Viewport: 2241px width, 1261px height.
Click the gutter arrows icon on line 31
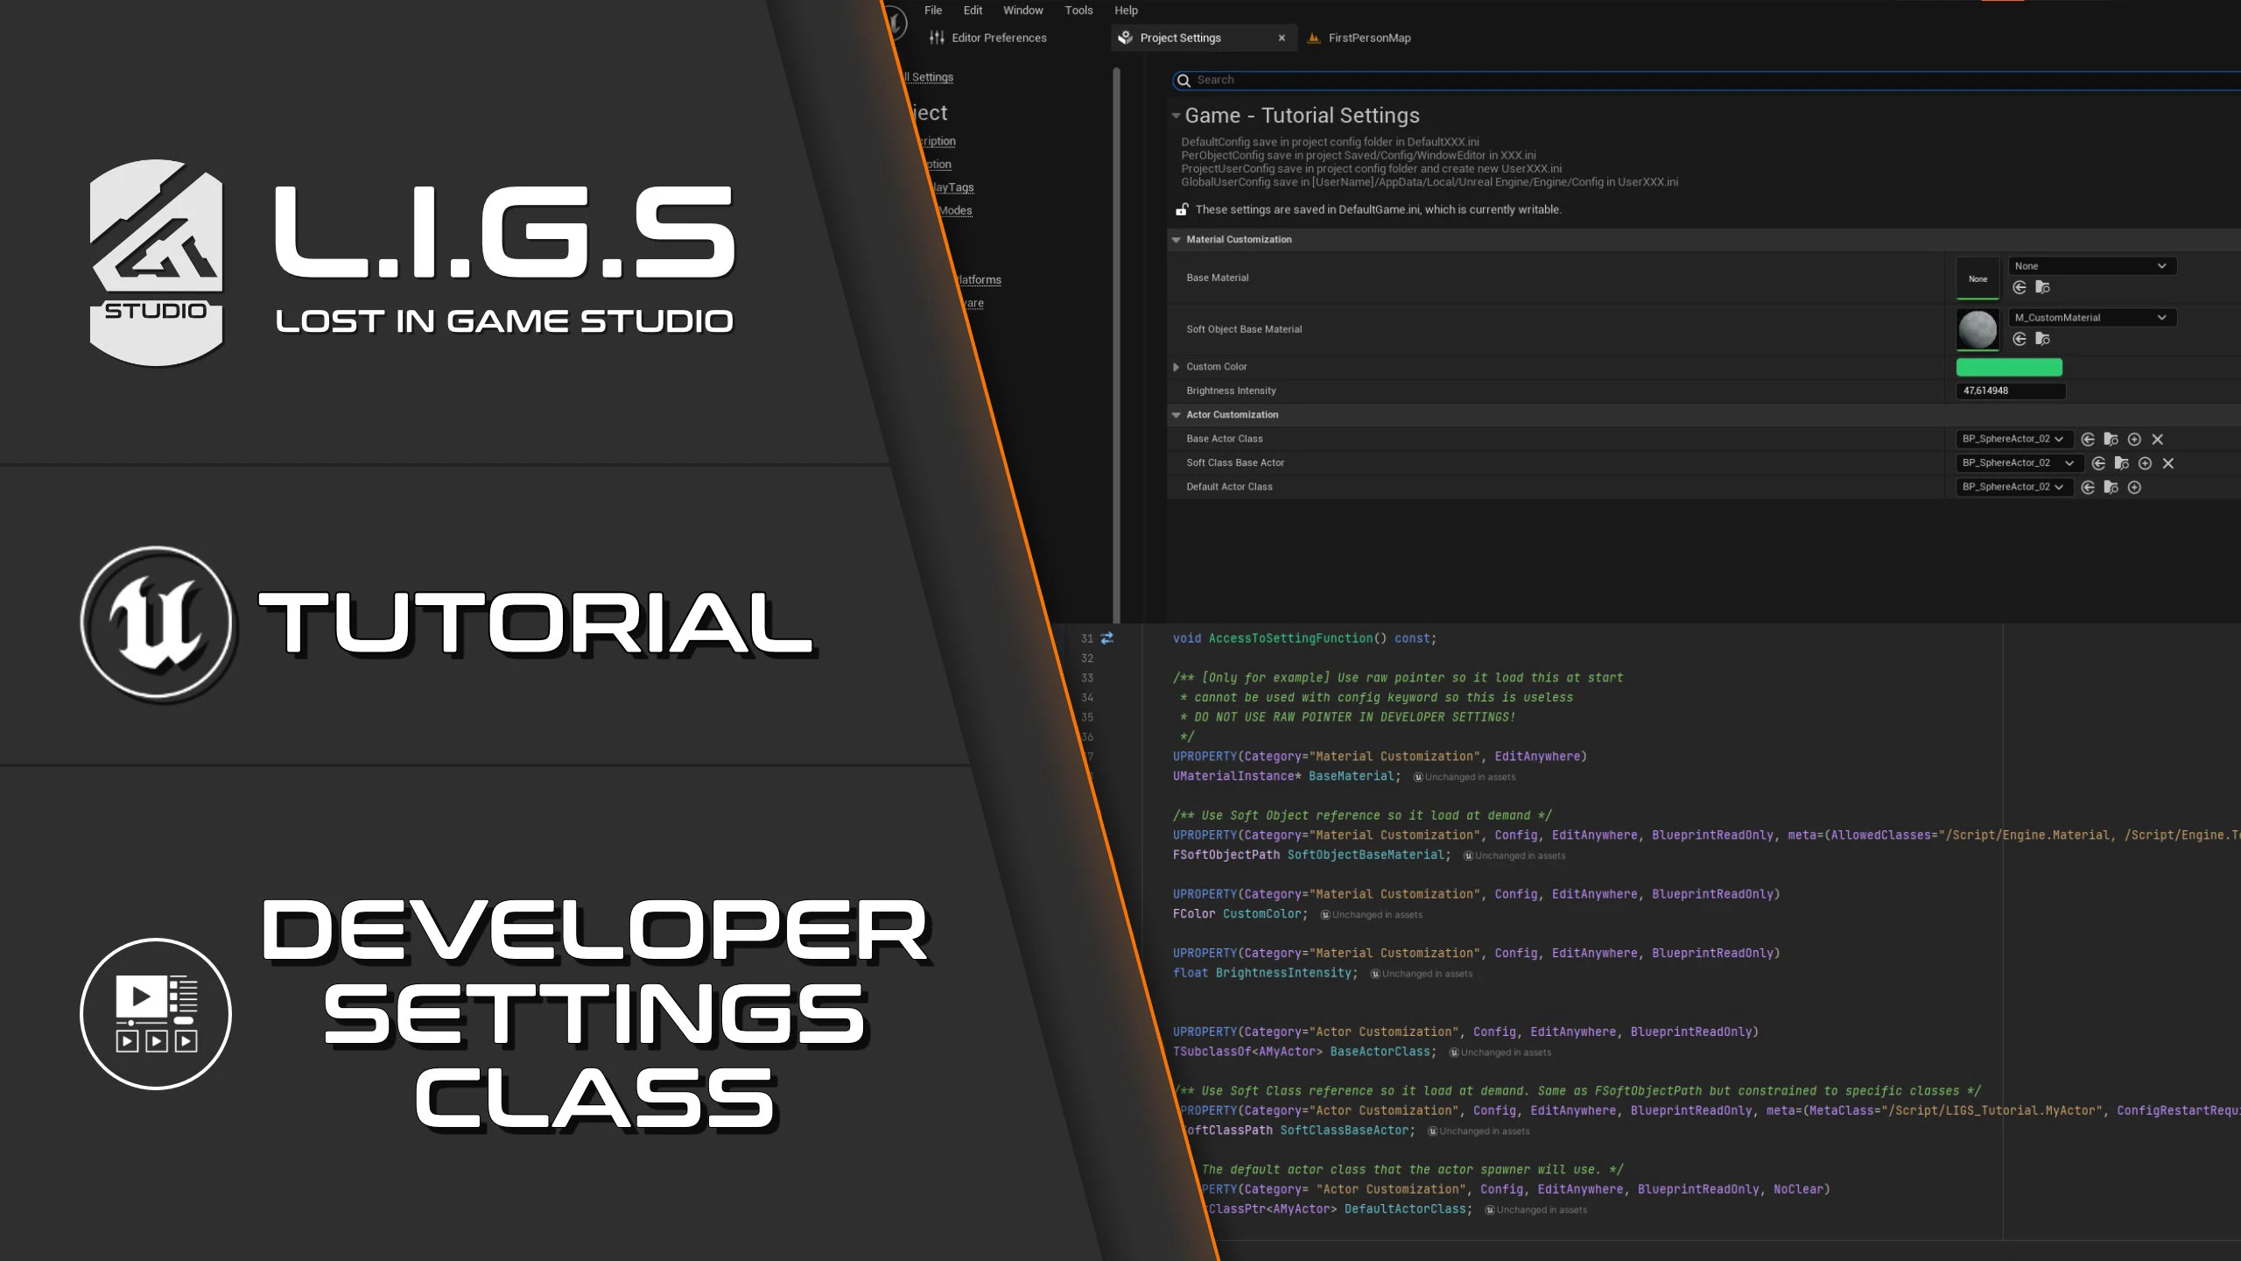(1107, 638)
